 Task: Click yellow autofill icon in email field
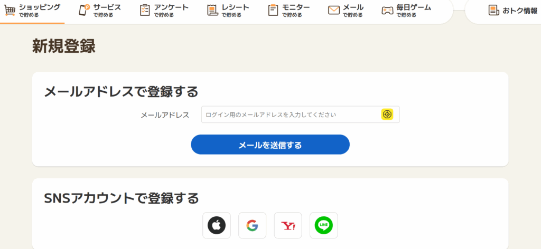pyautogui.click(x=387, y=114)
